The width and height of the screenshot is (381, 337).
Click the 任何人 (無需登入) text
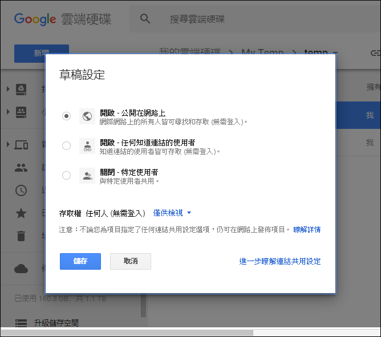(115, 214)
